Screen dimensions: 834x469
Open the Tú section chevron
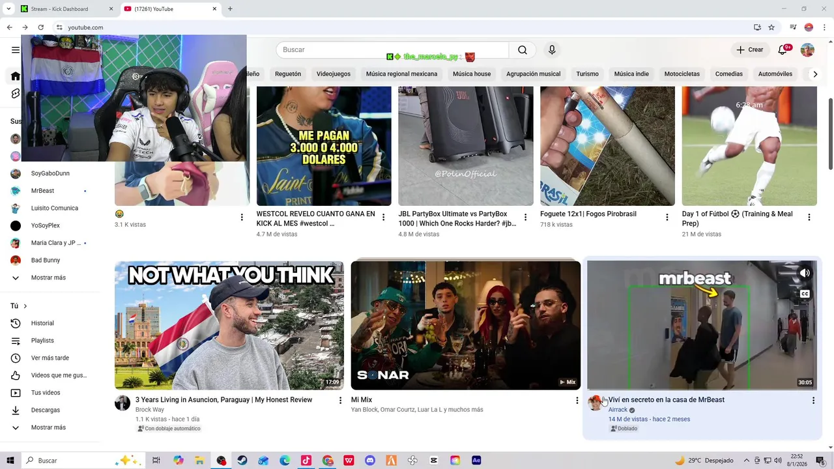pos(25,306)
